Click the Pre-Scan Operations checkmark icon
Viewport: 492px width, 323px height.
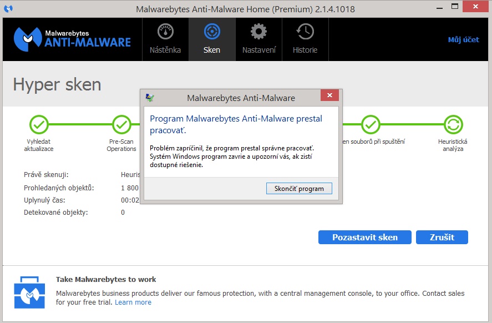(121, 125)
